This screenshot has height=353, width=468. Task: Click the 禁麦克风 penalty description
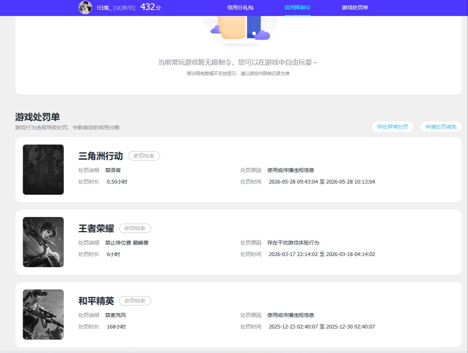pos(116,315)
